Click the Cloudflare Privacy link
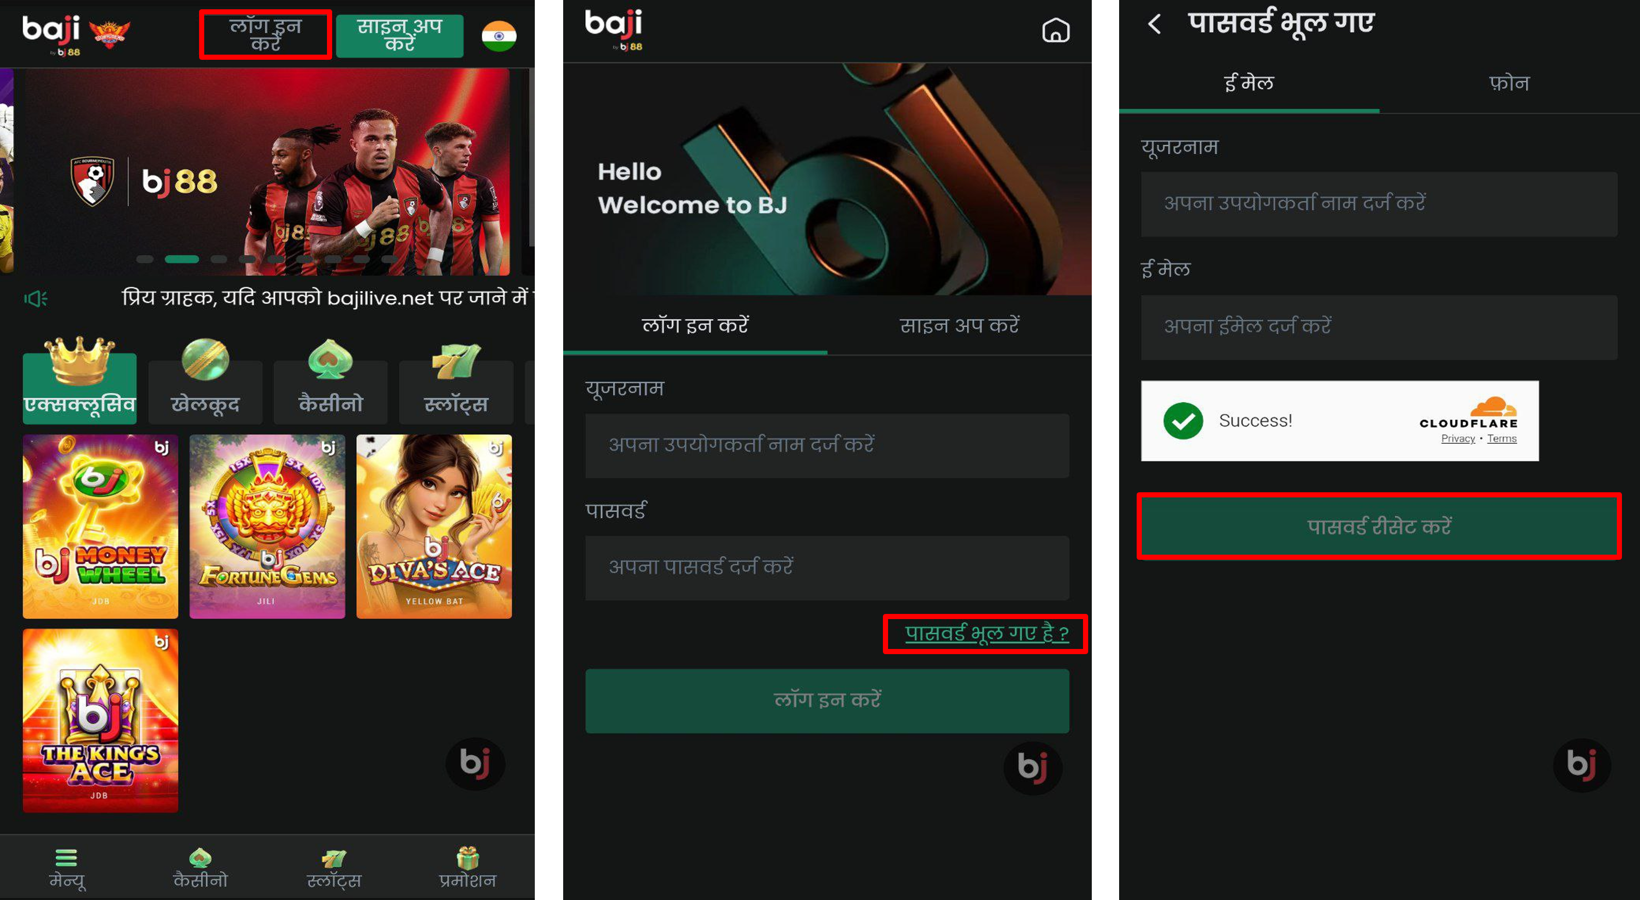This screenshot has height=900, width=1640. [1457, 439]
